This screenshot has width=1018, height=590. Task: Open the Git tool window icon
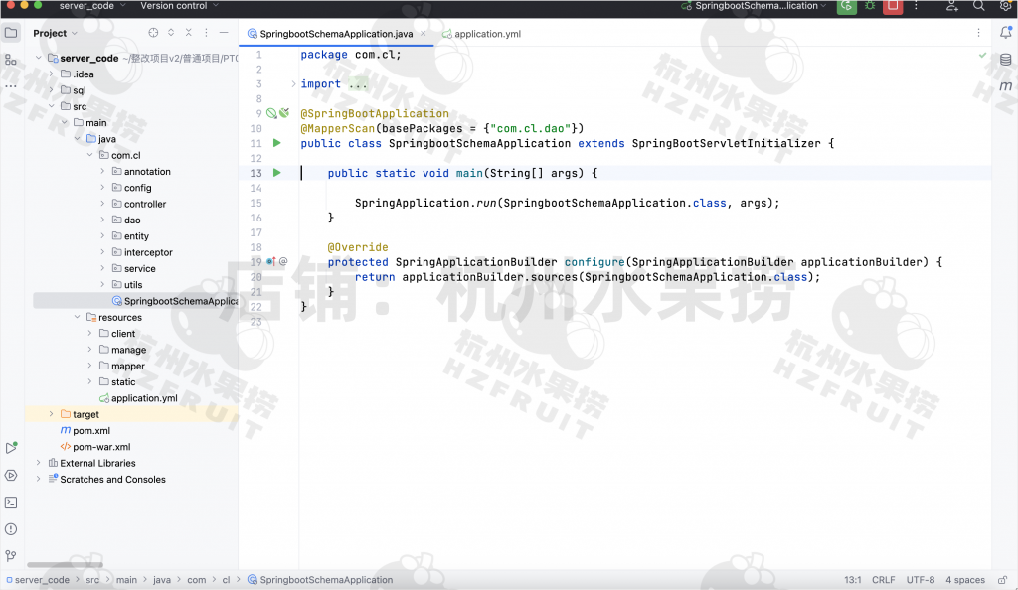click(x=11, y=556)
